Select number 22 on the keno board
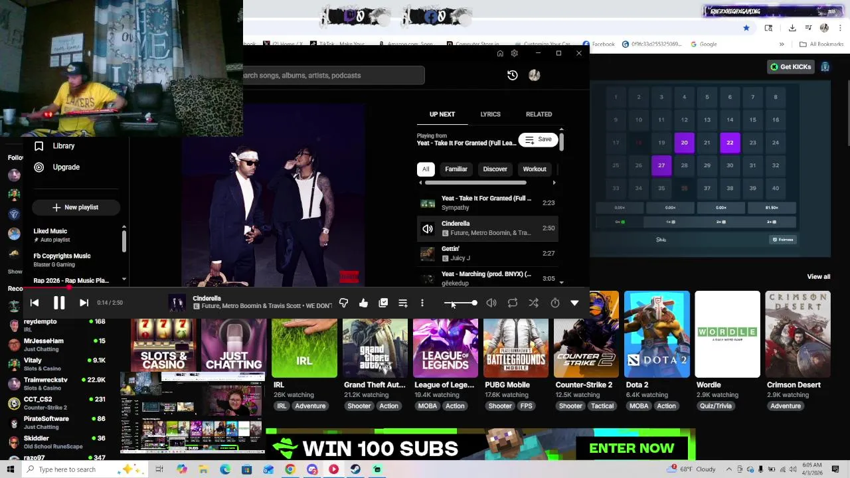 (730, 143)
